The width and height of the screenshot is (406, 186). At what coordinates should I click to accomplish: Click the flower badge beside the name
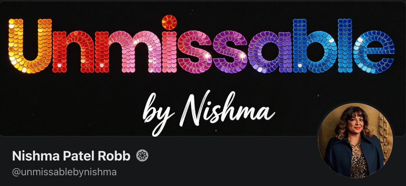(142, 156)
